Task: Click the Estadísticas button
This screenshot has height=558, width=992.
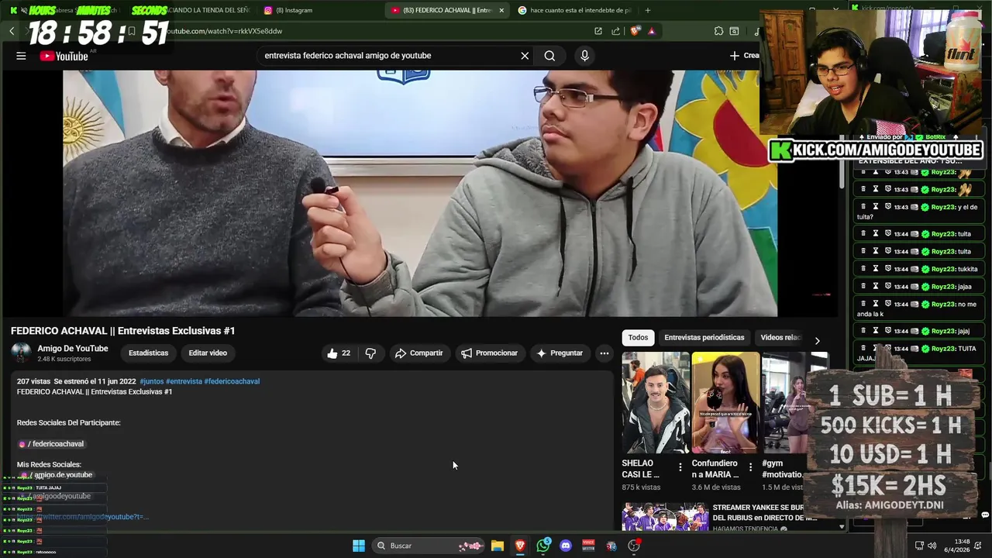Action: (x=148, y=353)
